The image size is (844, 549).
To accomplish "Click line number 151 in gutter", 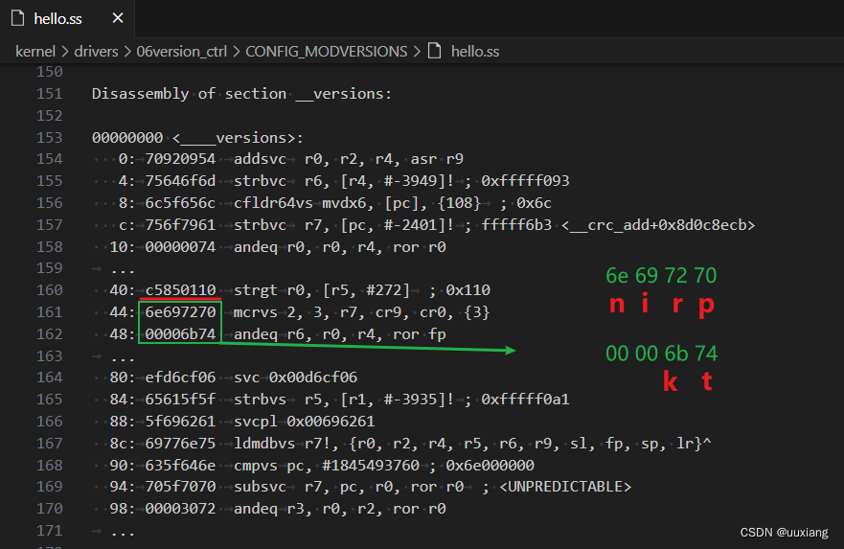I will 50,94.
